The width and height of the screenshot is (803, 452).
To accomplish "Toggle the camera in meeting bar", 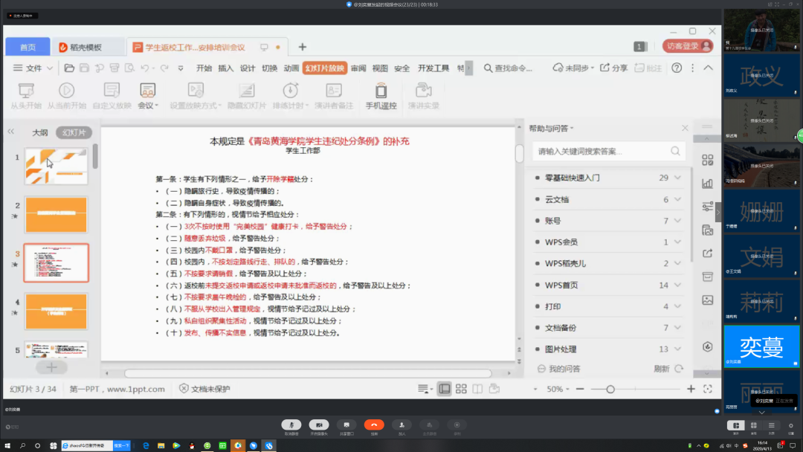I will pyautogui.click(x=319, y=424).
